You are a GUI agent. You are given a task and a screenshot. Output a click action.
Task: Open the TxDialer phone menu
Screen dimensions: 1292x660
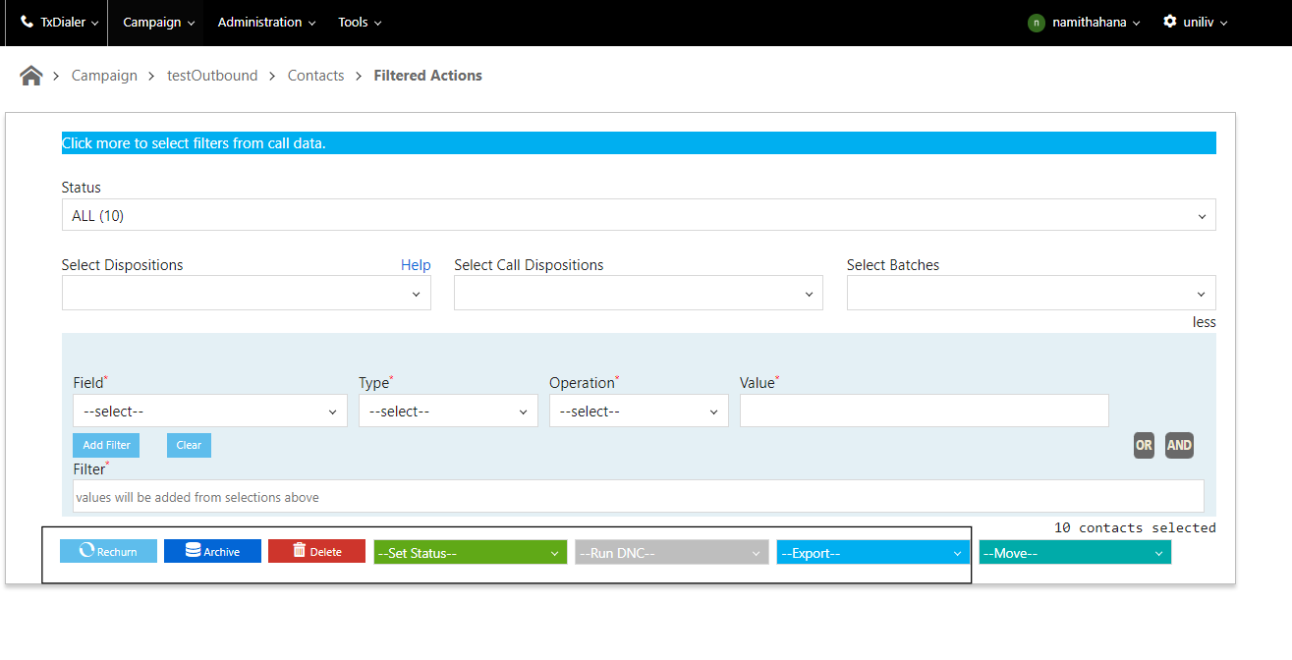click(x=59, y=22)
